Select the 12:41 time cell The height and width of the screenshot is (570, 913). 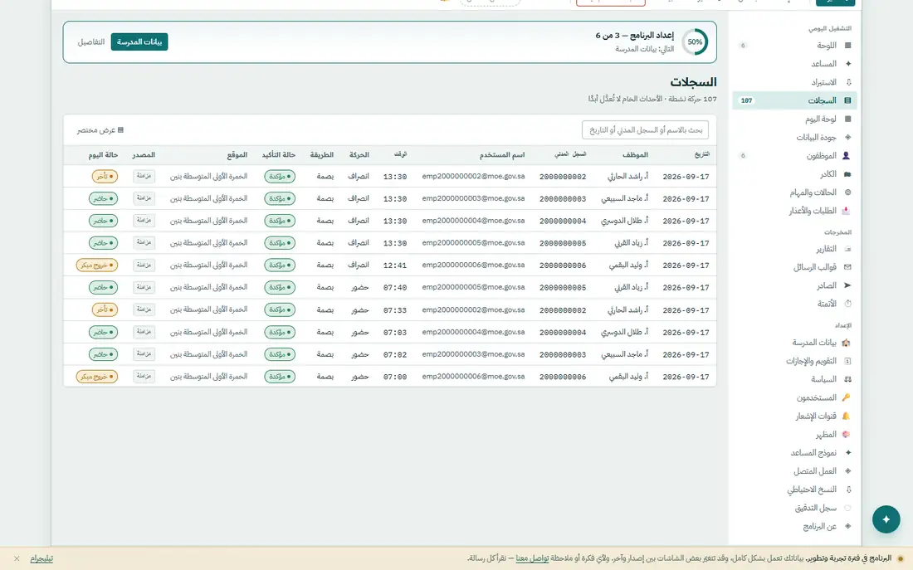(x=395, y=266)
